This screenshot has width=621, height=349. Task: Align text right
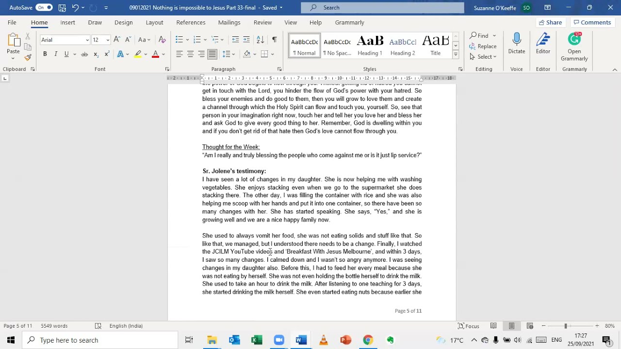[x=201, y=54]
